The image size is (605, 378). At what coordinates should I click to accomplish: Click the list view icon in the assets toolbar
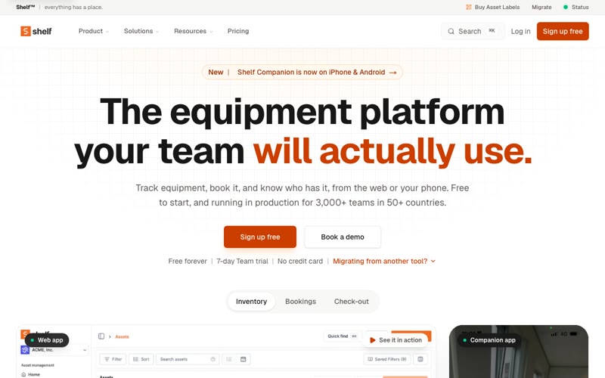[229, 359]
